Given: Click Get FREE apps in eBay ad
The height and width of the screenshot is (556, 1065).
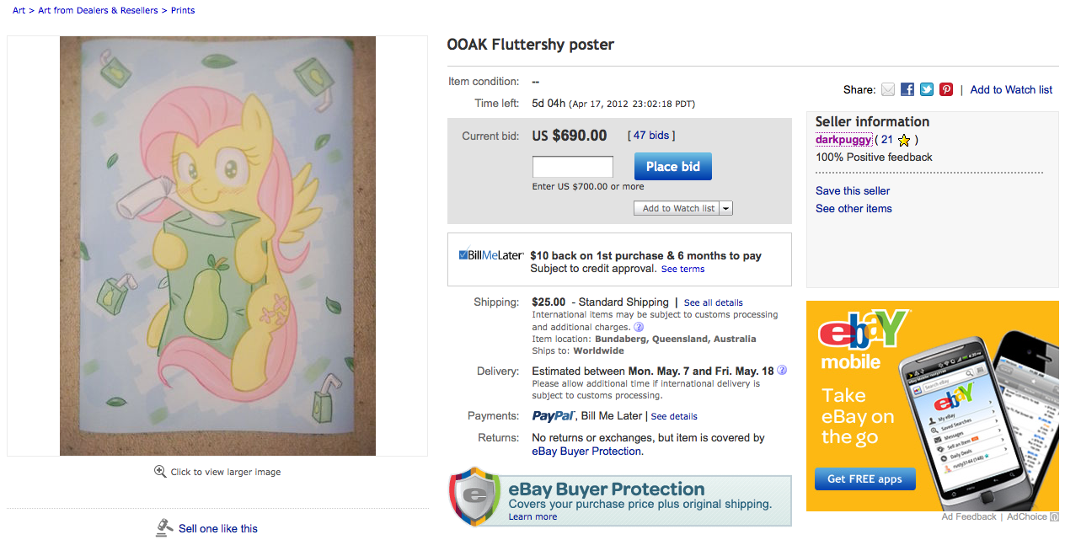Looking at the screenshot, I should point(864,478).
